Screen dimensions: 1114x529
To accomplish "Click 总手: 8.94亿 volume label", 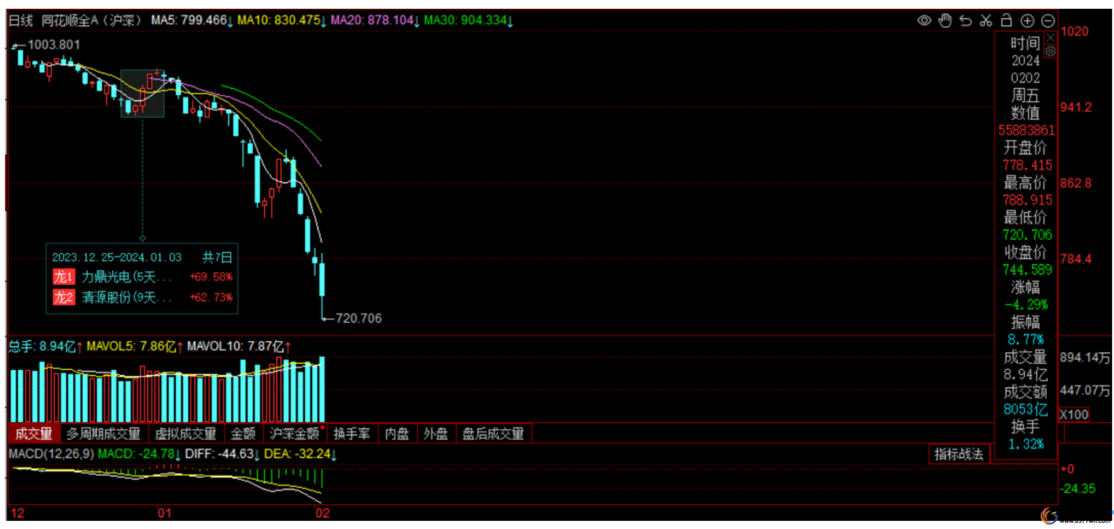I will click(x=46, y=347).
